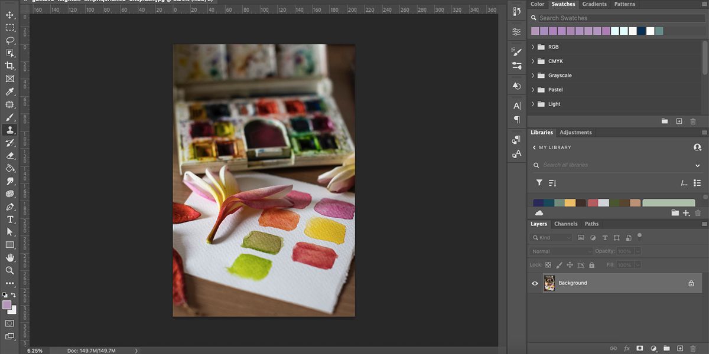The width and height of the screenshot is (709, 354).
Task: Pick the dark navy recent swatch
Action: pos(641,31)
